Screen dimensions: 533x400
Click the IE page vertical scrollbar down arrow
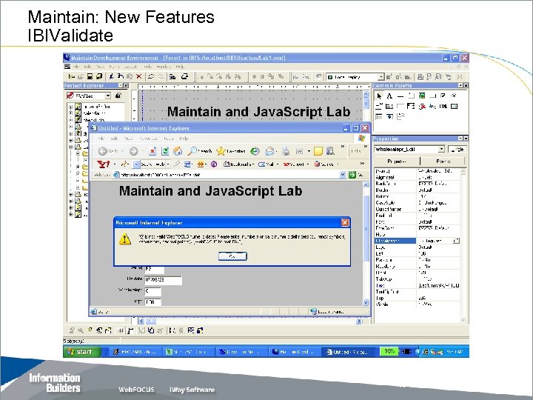(366, 302)
